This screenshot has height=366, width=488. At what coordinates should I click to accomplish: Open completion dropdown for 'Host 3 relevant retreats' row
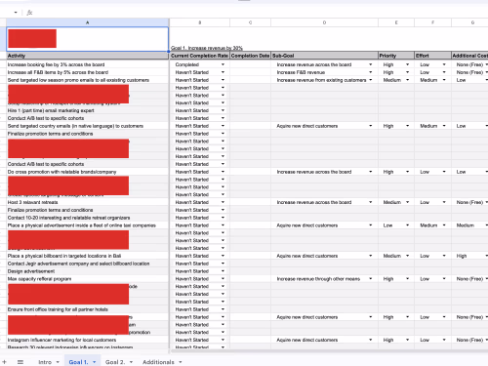coord(223,202)
